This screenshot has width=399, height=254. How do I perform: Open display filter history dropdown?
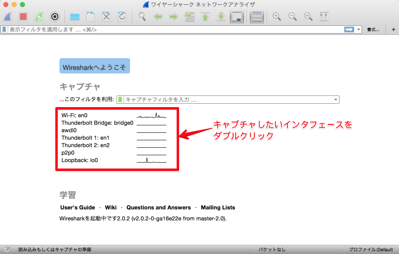point(359,29)
